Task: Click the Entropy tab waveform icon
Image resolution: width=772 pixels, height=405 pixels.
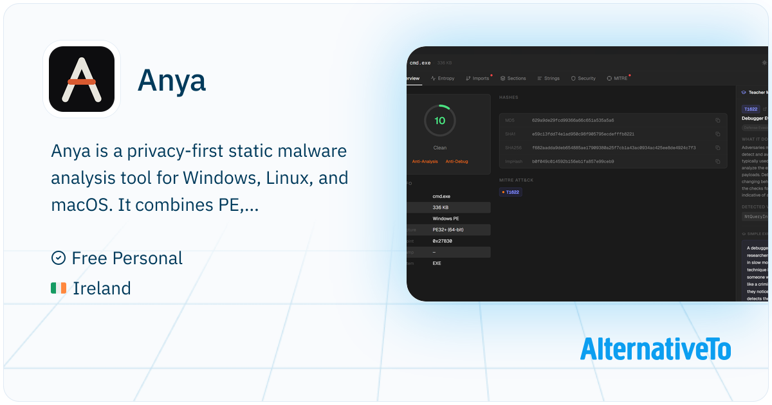Action: tap(433, 78)
